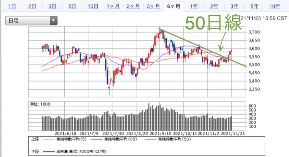Click the yellow-green line swatch for 5-day average
289x157 pixels.
point(49,139)
